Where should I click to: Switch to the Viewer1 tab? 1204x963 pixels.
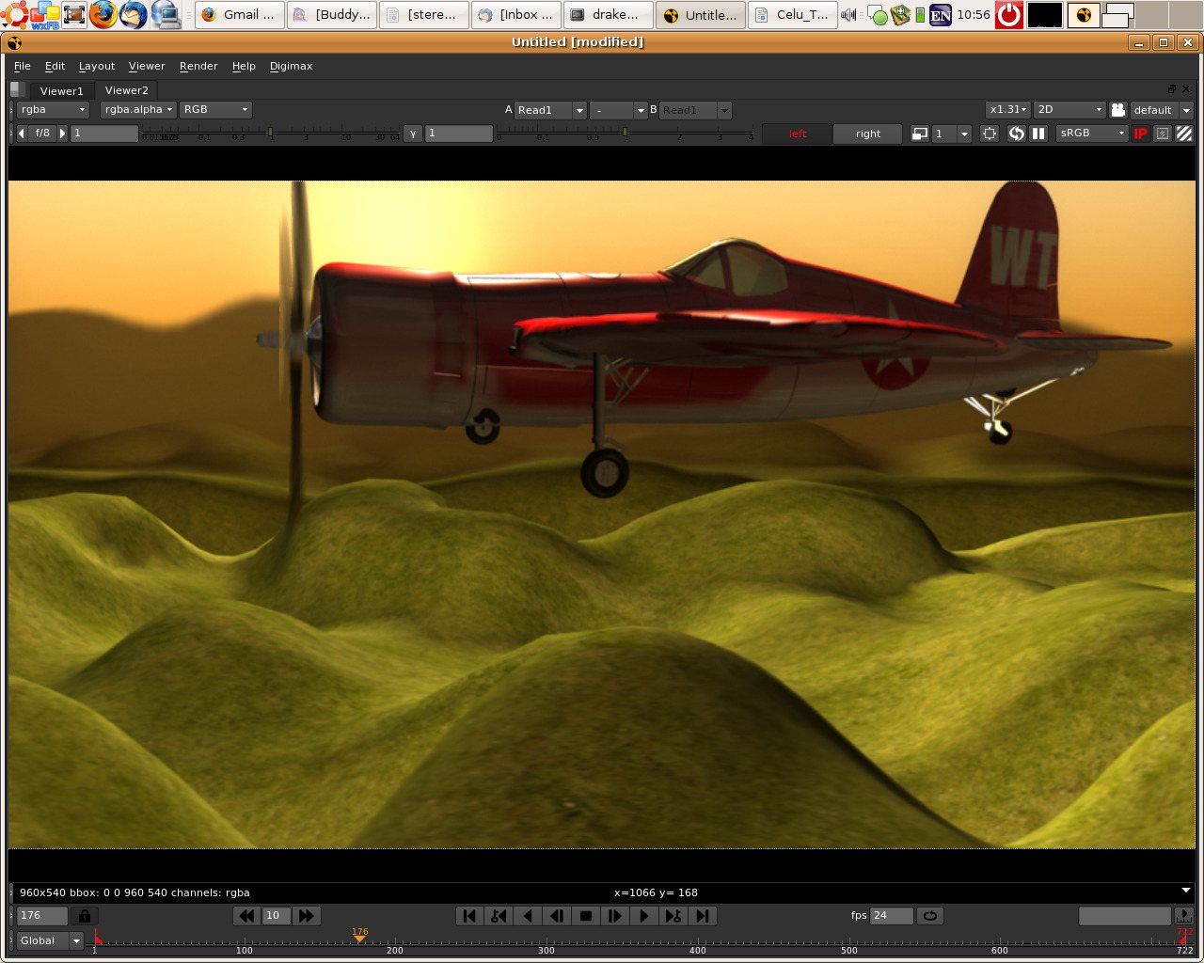coord(61,91)
